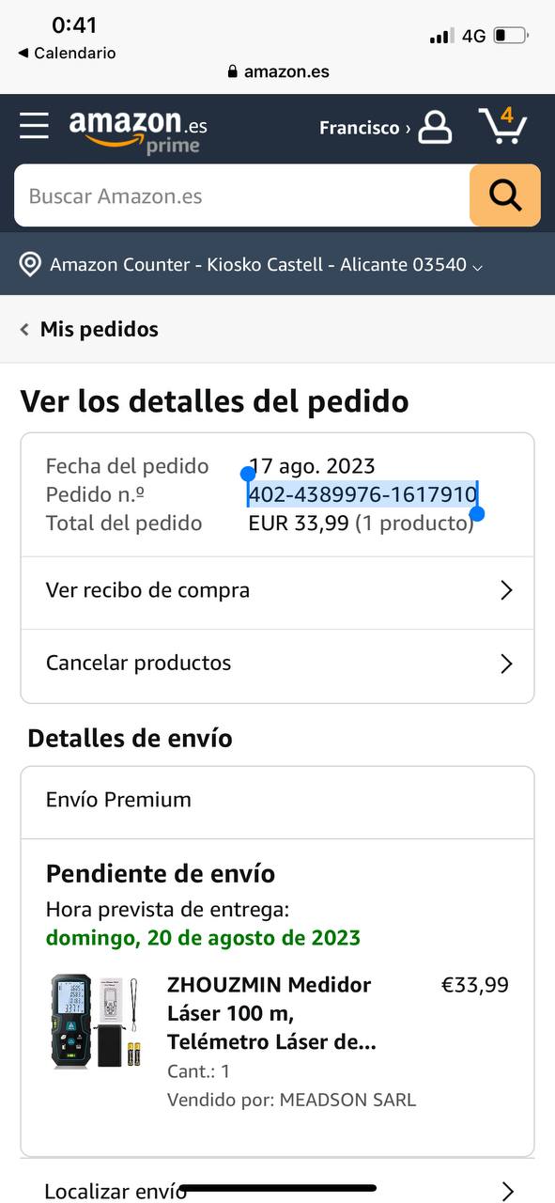Open the hamburger navigation menu
Viewport: 555px width, 1203px height.
coord(34,126)
